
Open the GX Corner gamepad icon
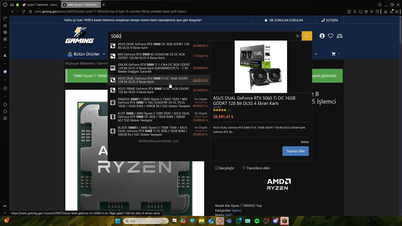pos(12,5)
